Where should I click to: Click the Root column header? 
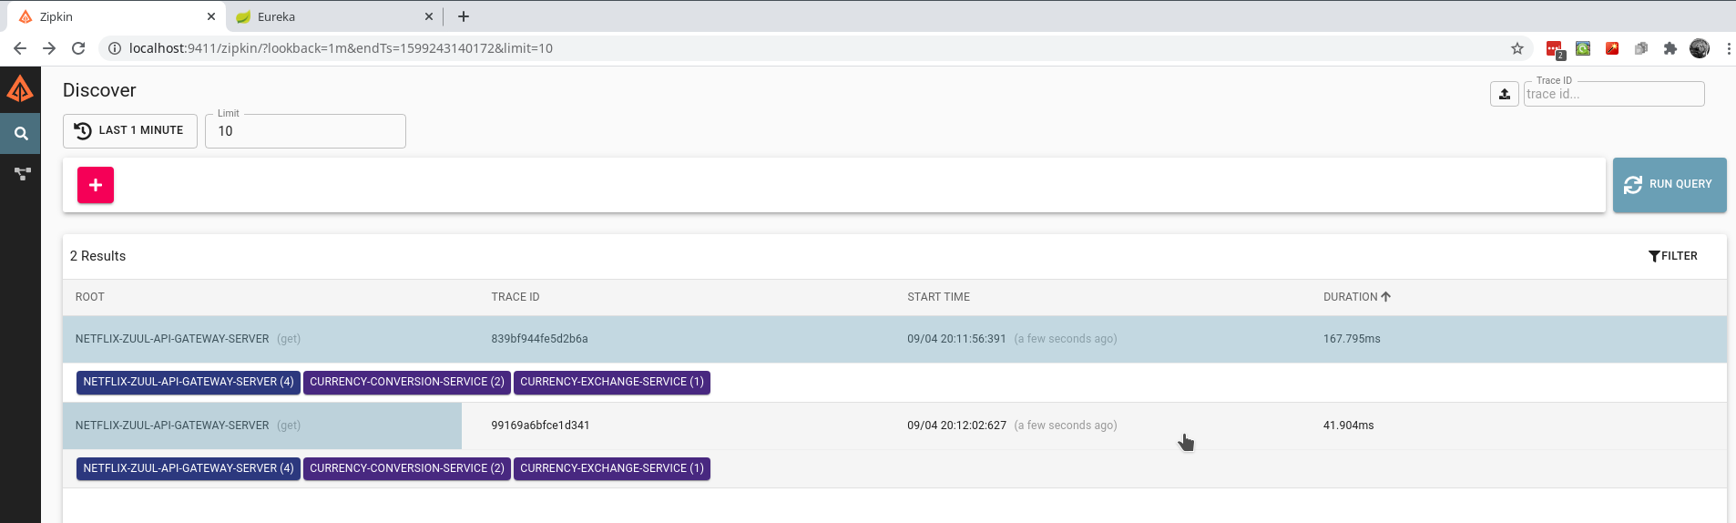[90, 297]
